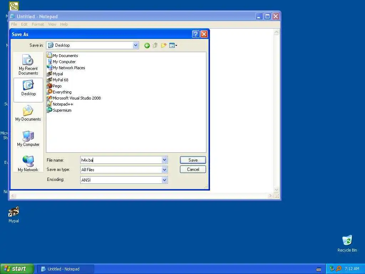Select My Documents in file list
This screenshot has width=365, height=274.
(62, 55)
